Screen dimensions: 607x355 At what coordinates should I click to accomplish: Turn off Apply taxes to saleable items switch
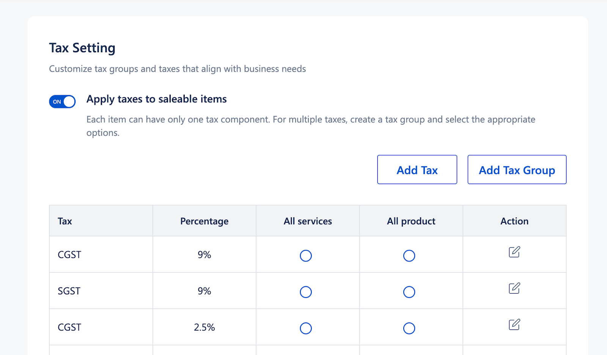click(x=62, y=102)
